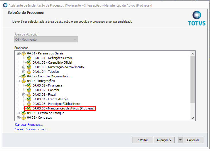The width and height of the screenshot is (210, 151).
Task: Select 04.03.04 - Frente de Loja row
Action: point(50,99)
